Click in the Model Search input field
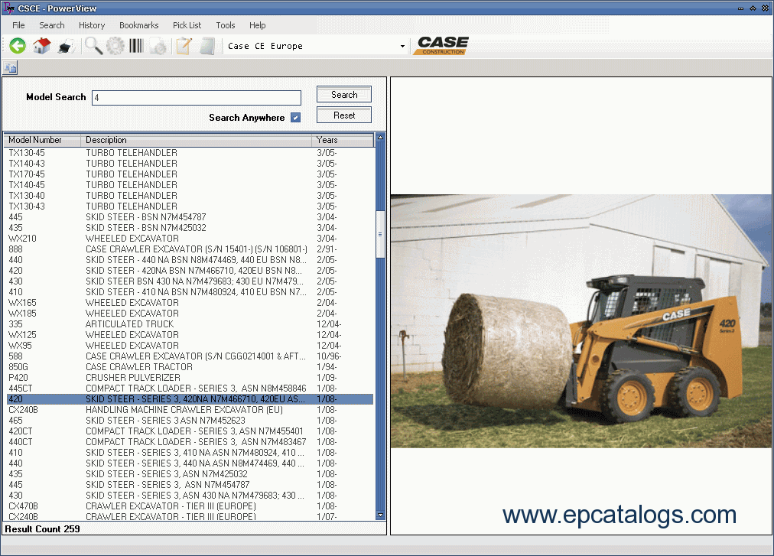Viewport: 774px width, 556px height. [197, 98]
